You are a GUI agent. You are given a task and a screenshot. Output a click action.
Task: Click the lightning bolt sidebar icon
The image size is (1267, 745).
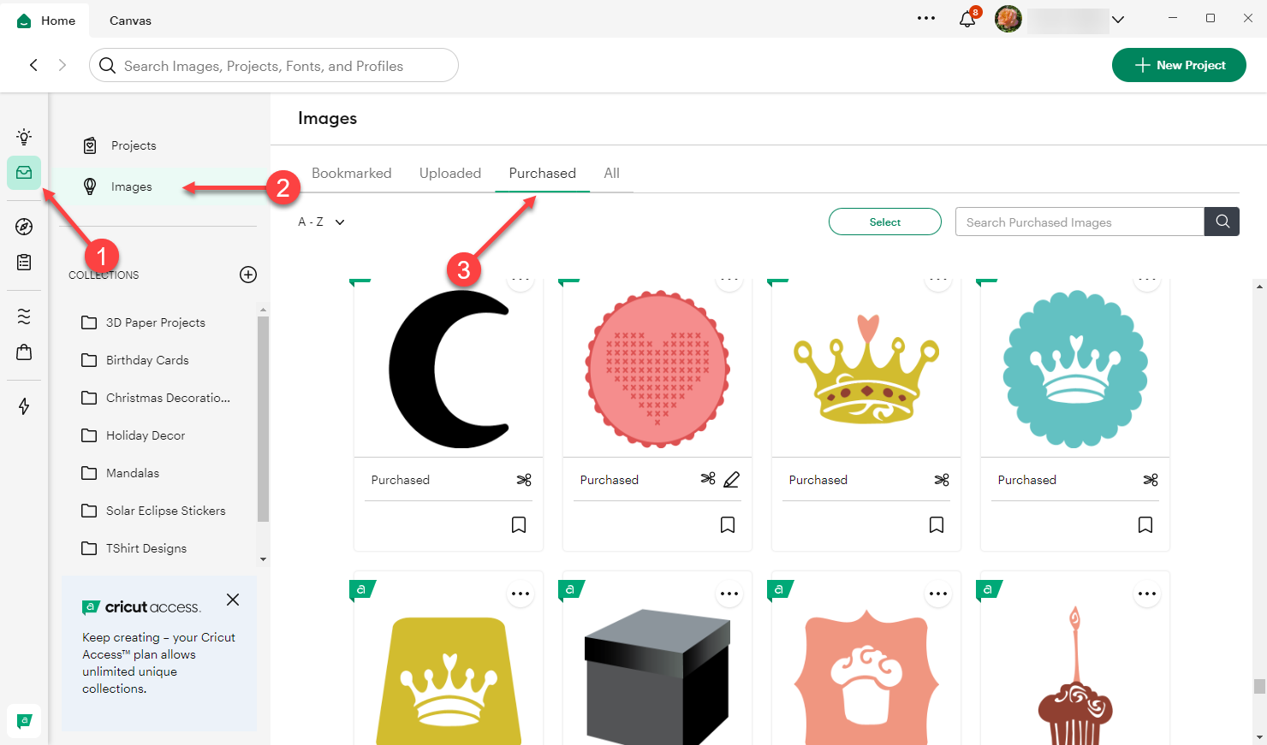[24, 406]
